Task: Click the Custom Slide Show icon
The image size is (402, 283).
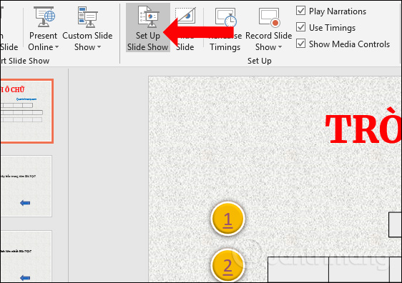Action: click(88, 17)
